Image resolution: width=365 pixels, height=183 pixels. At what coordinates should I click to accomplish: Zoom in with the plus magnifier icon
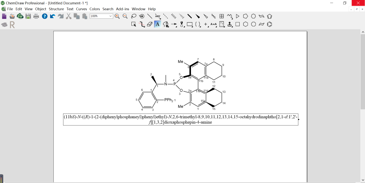117,16
